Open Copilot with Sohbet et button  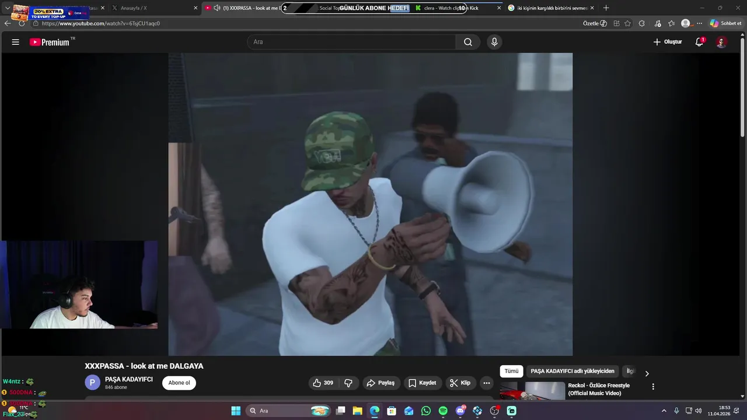[x=725, y=23]
